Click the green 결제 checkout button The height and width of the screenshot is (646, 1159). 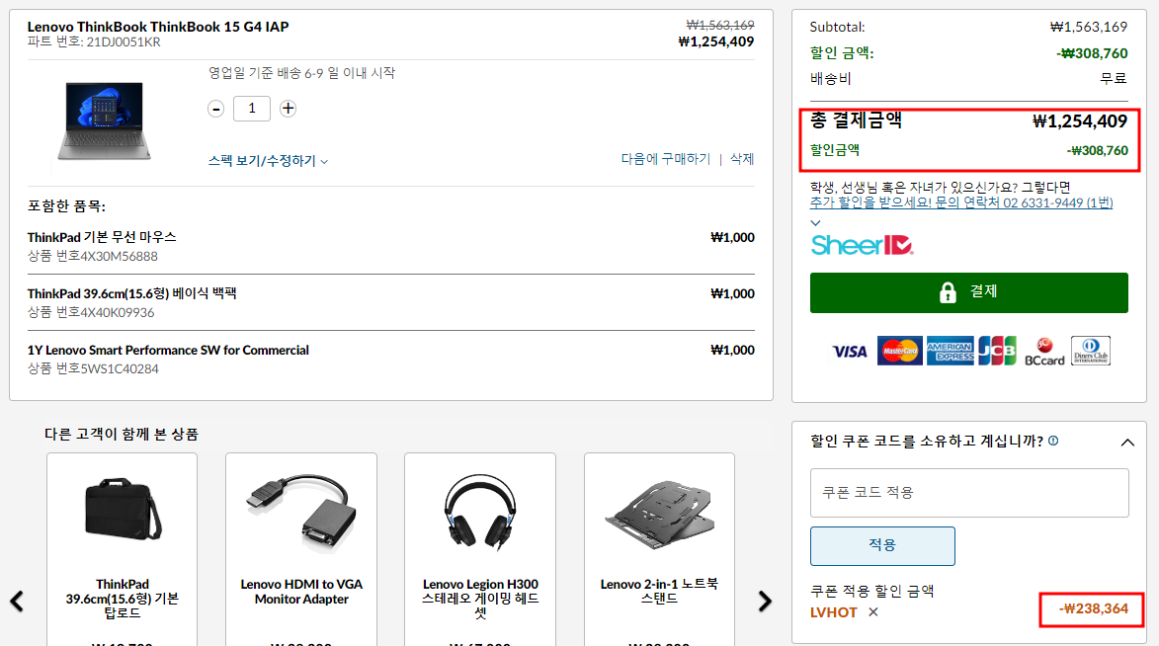pos(969,292)
